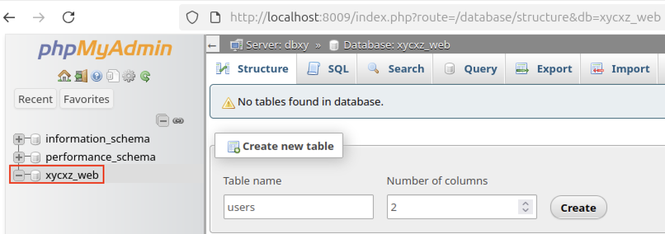This screenshot has height=234, width=665.
Task: Click the xycxz_web database cylinder icon
Action: [x=36, y=175]
